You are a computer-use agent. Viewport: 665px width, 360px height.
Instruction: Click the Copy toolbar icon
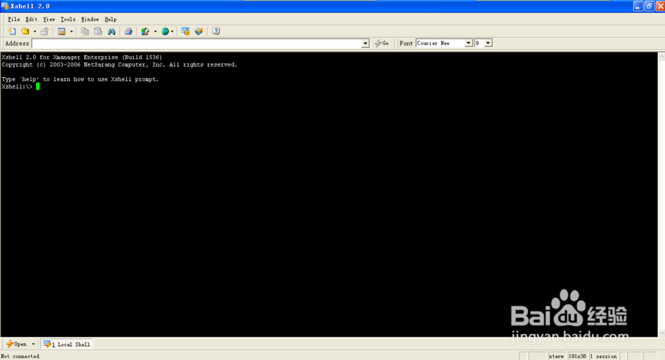click(85, 31)
